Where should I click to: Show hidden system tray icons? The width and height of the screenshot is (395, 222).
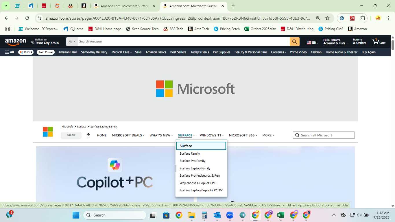coord(334,215)
